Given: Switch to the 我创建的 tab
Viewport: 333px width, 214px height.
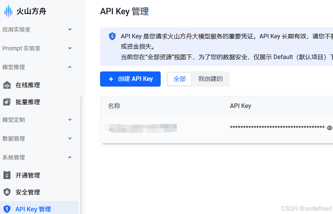Looking at the screenshot, I should coord(210,79).
